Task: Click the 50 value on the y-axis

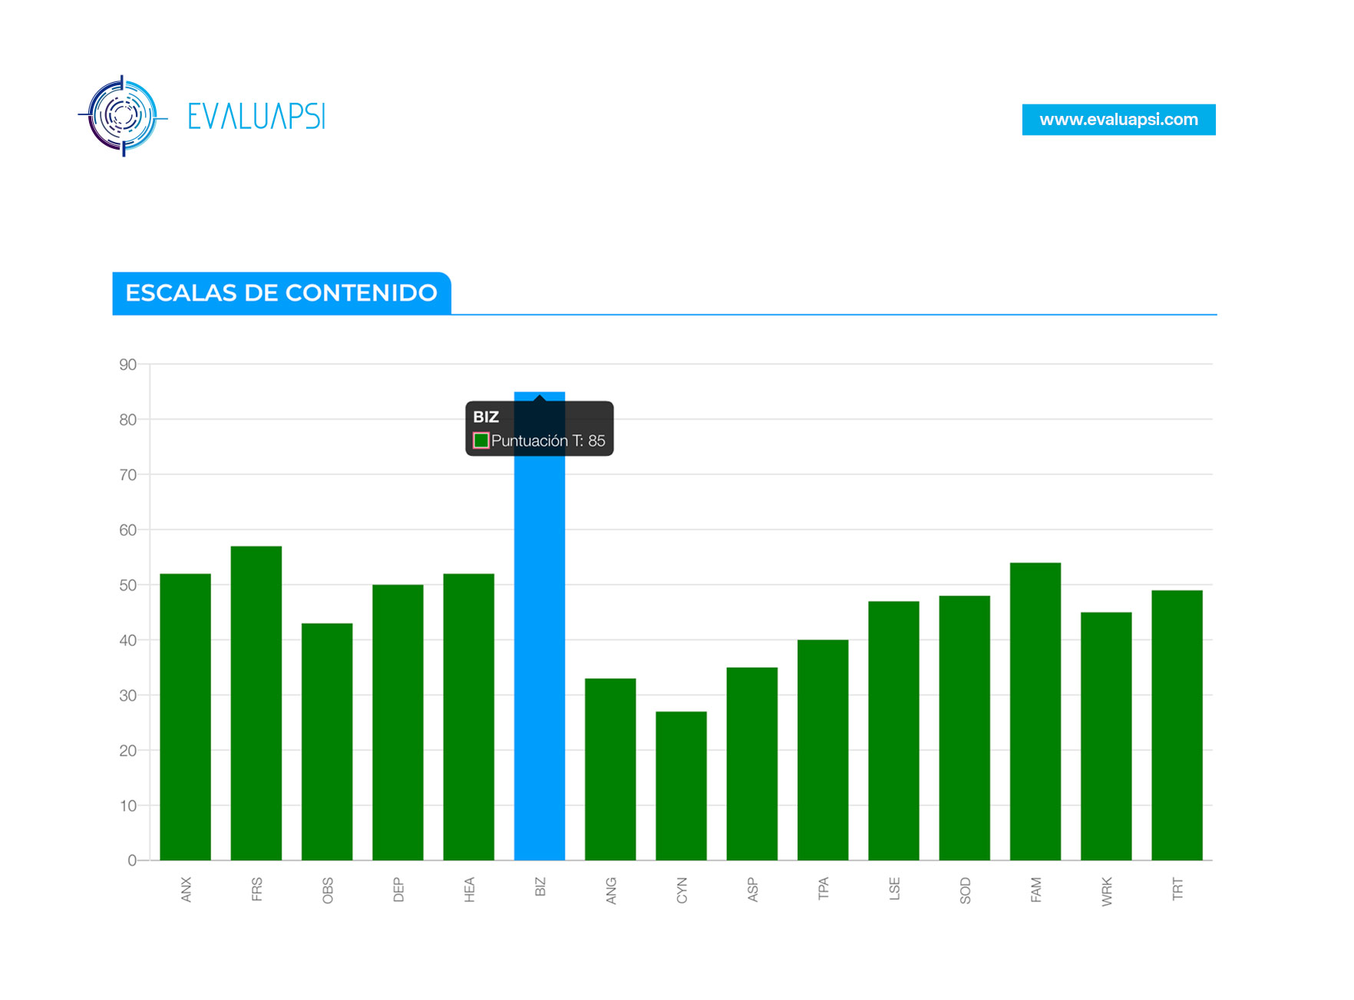Action: coord(127,586)
